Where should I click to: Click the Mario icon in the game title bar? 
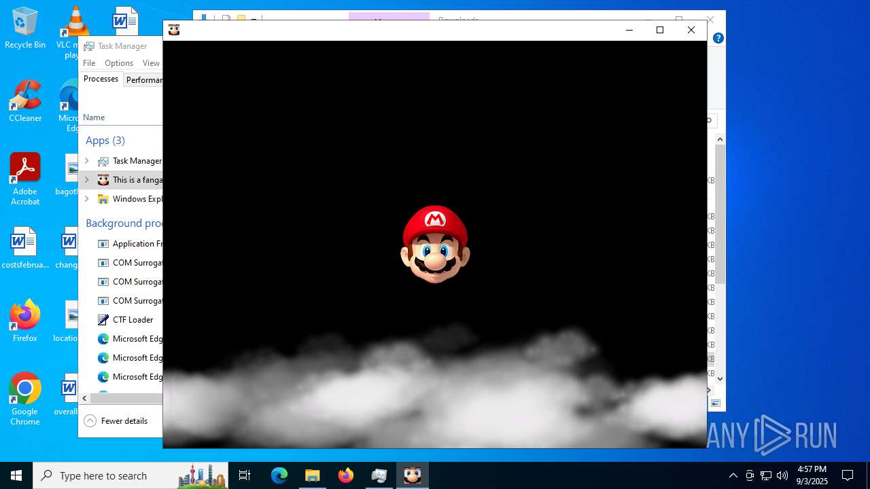pyautogui.click(x=174, y=30)
